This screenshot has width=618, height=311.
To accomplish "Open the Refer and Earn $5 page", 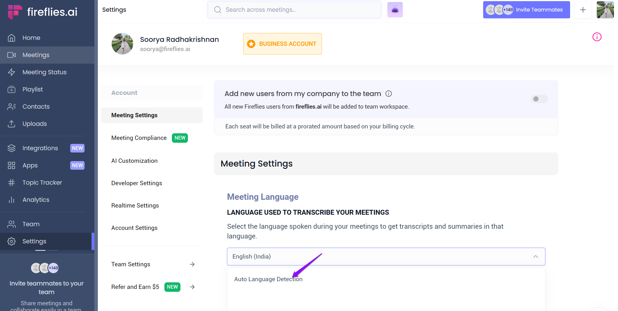I will (135, 287).
